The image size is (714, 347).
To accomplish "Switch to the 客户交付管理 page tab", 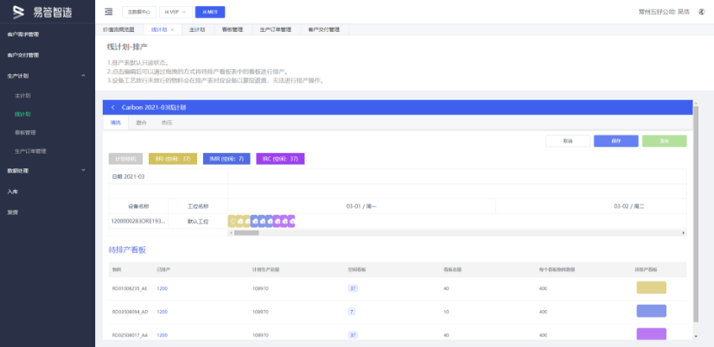I will (324, 29).
